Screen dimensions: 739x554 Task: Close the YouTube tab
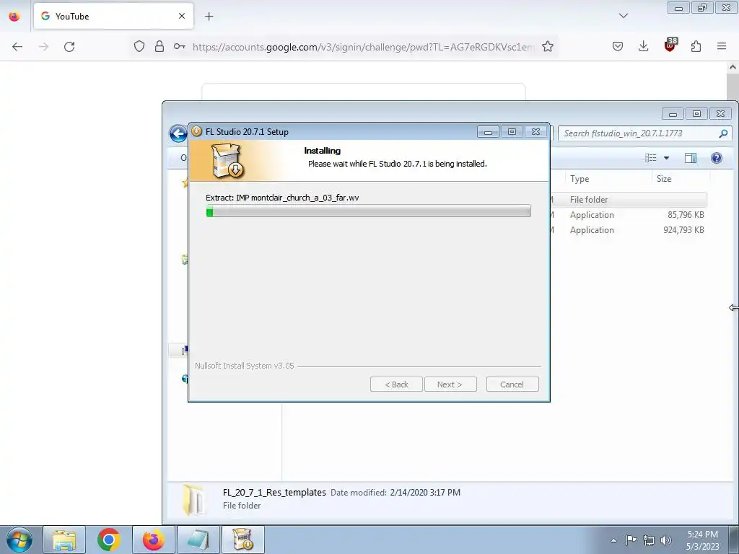[182, 16]
